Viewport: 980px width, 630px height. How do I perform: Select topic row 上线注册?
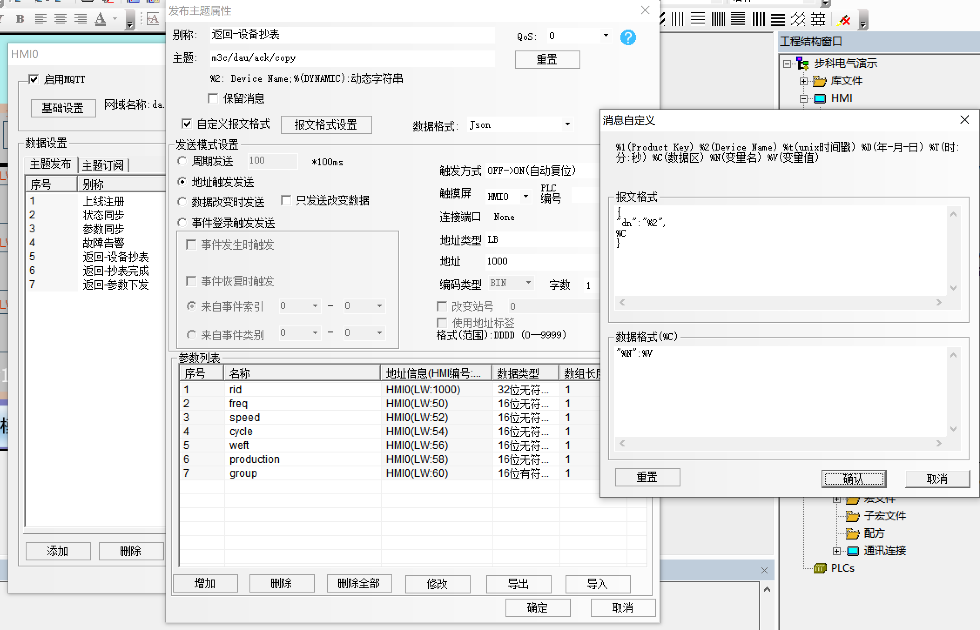click(95, 201)
